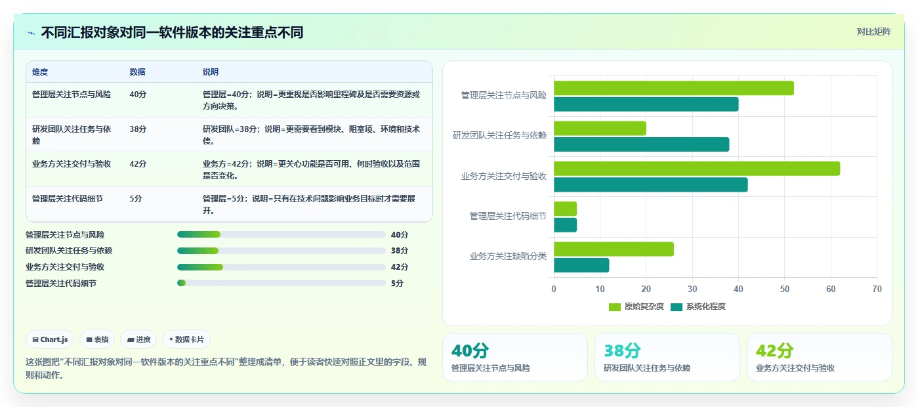
Task: Click the Chart.js chip icon
Action: pos(35,339)
